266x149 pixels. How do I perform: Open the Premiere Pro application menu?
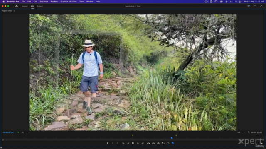point(13,2)
